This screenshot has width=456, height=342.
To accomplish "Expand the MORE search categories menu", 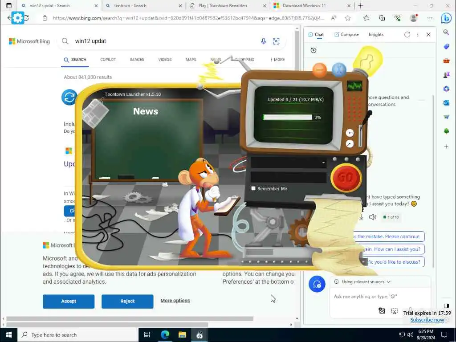I will pyautogui.click(x=277, y=59).
